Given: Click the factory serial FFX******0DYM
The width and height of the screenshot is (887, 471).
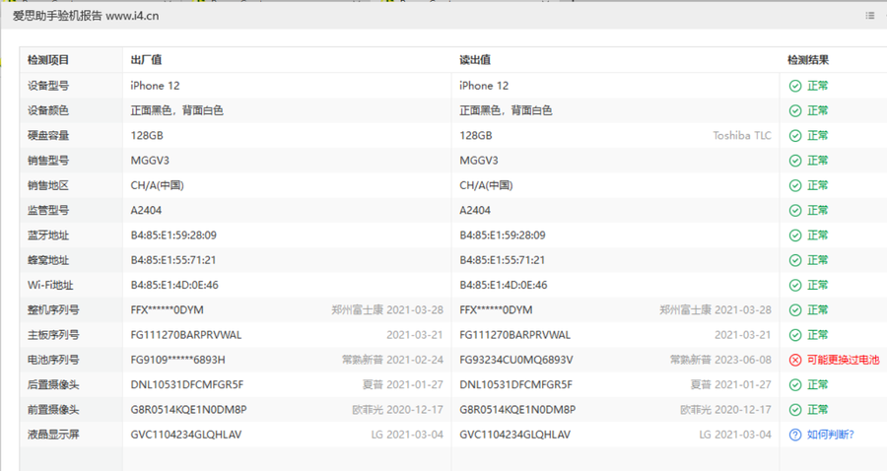Looking at the screenshot, I should tap(167, 309).
